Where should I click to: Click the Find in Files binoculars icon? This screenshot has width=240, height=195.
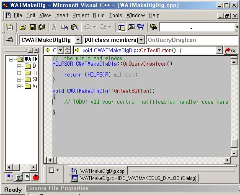154,27
